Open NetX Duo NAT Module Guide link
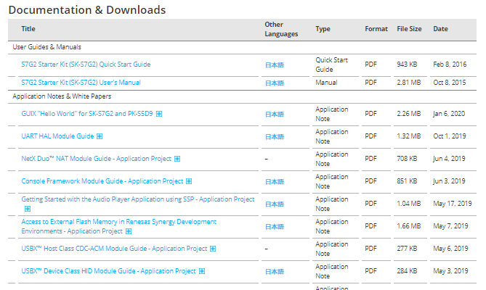486x290 pixels. [97, 159]
